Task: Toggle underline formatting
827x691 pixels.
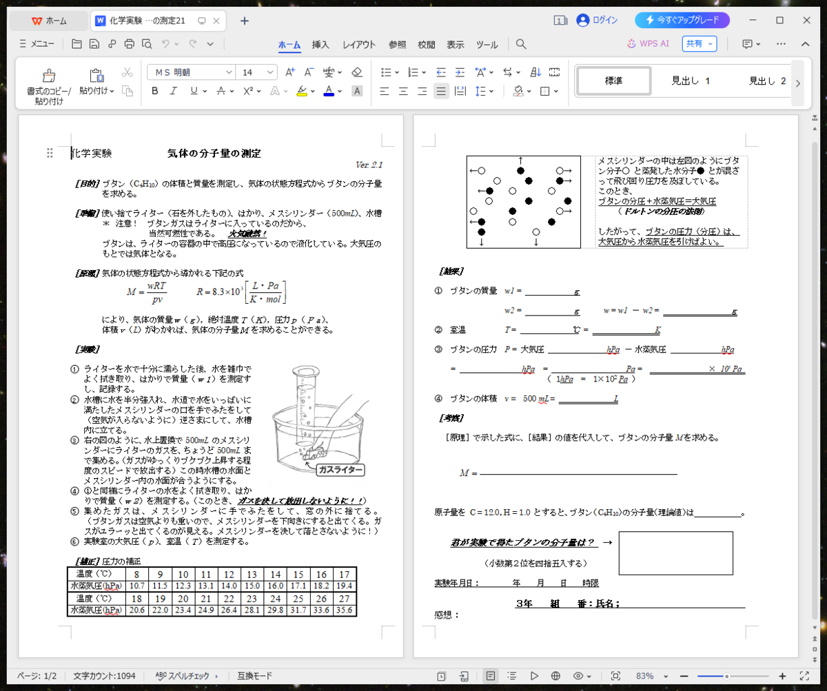Action: pos(194,91)
